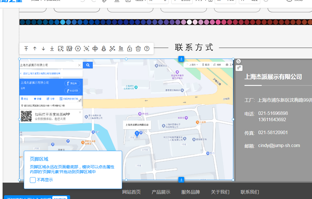Viewport: 312px width, 199px height.
Task: Go to 联系我们 in footer menu
Action: point(250,192)
